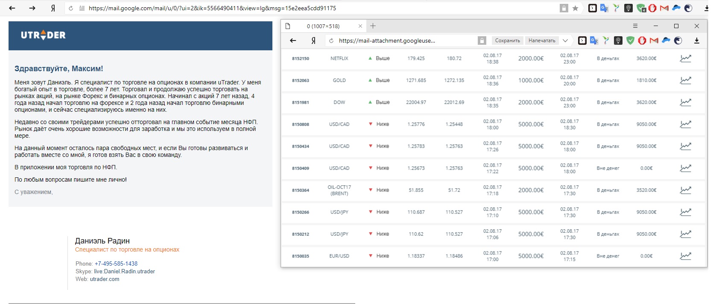719x304 pixels.
Task: Select trade ID 8150409
Action: (x=301, y=168)
